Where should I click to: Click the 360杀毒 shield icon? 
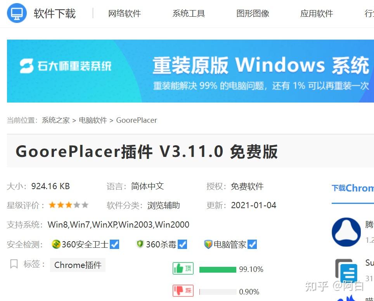click(x=140, y=244)
